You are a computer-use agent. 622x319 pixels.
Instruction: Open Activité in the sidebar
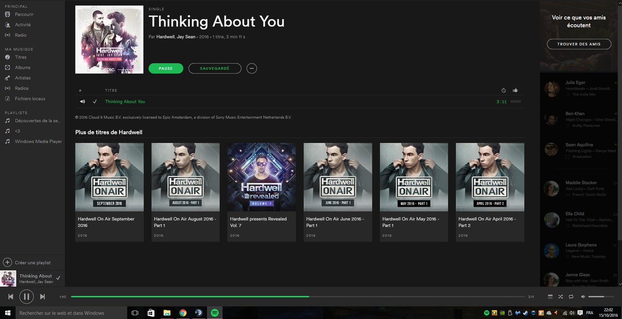pyautogui.click(x=23, y=25)
